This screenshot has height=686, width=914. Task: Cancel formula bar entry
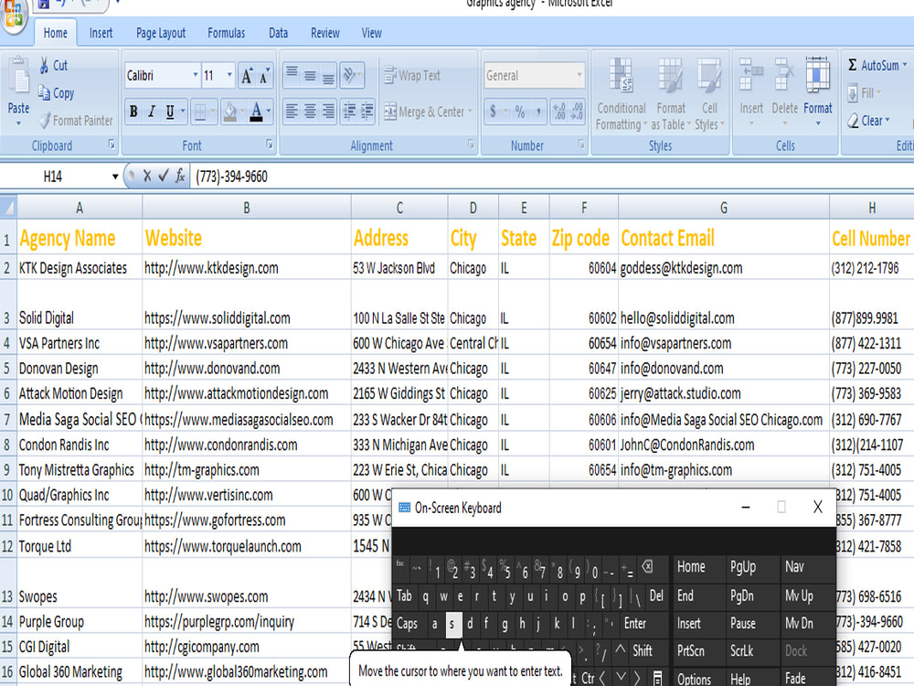pyautogui.click(x=147, y=176)
